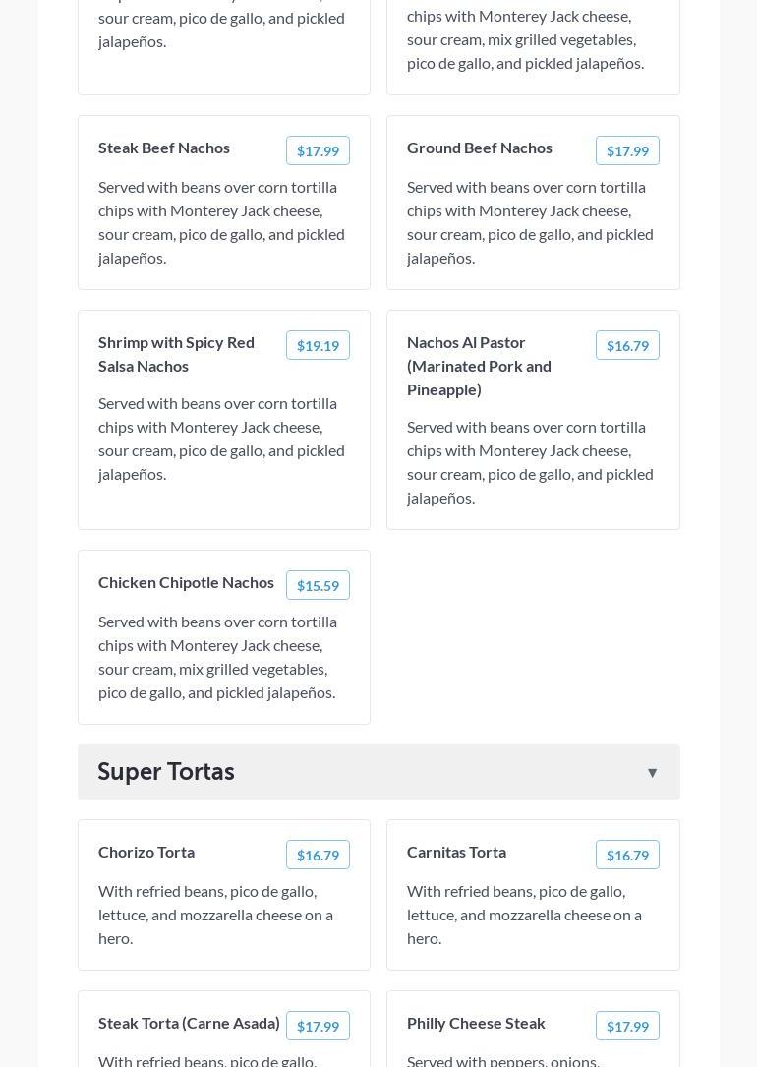Click the Chorizo Torta item title
Viewport: 757px width, 1067px height.
146,852
